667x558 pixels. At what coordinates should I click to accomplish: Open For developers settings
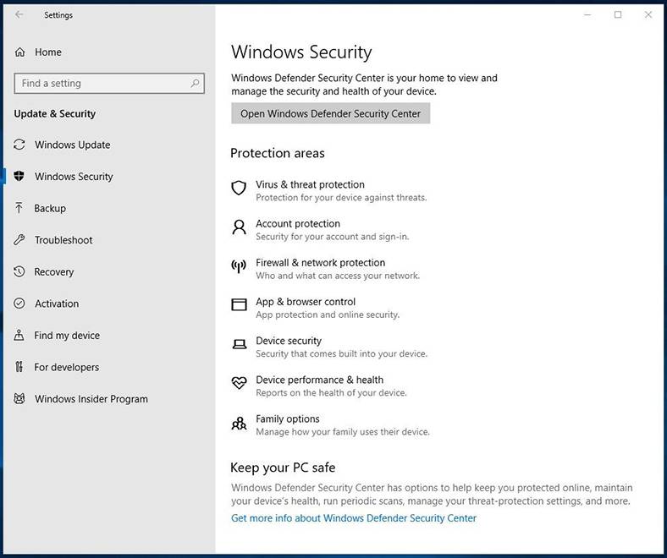[x=66, y=367]
